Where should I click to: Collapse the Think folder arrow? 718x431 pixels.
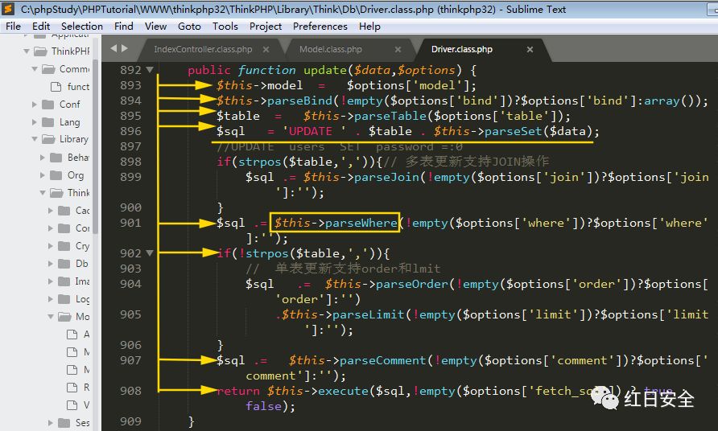pyautogui.click(x=43, y=193)
